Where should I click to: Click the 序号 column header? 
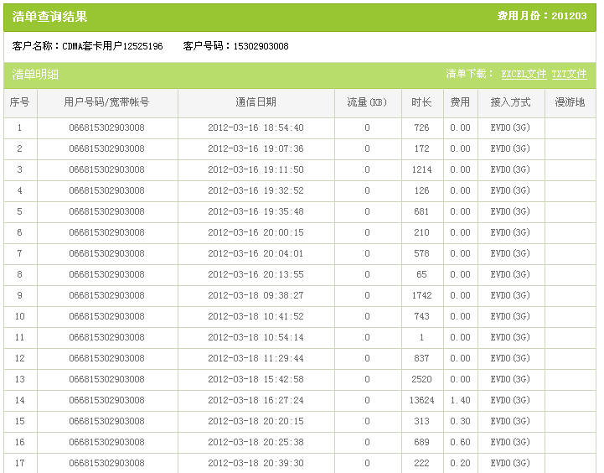pos(20,102)
